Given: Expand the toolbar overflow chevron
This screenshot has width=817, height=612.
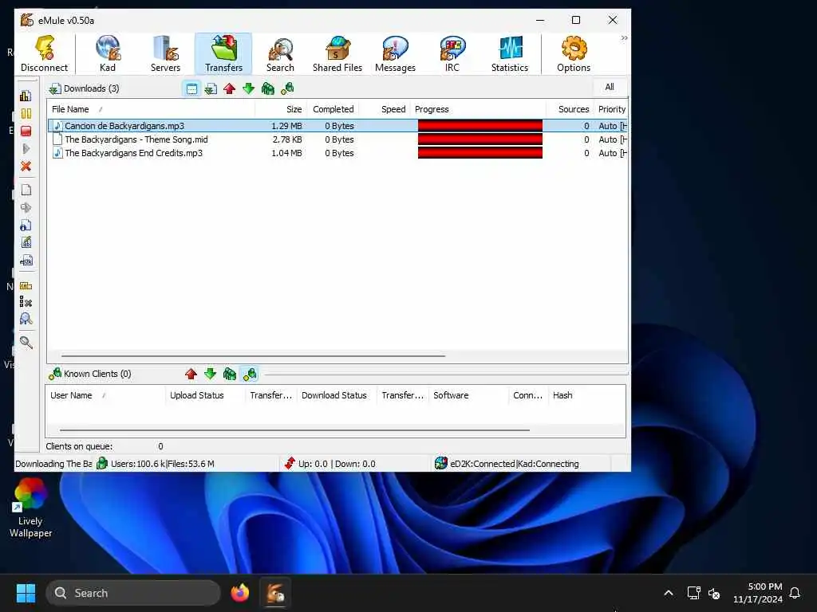Looking at the screenshot, I should click(x=624, y=38).
